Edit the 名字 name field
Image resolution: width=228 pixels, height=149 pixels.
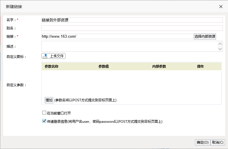click(132, 20)
